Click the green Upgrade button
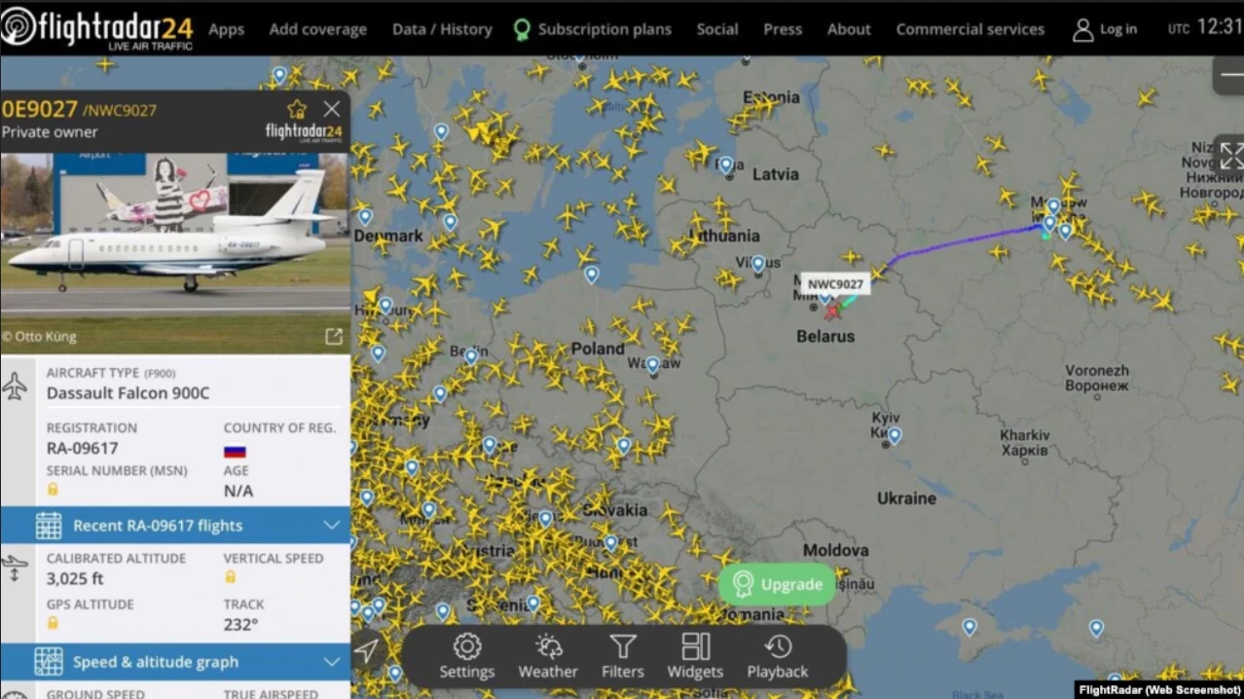This screenshot has width=1244, height=699. [778, 584]
